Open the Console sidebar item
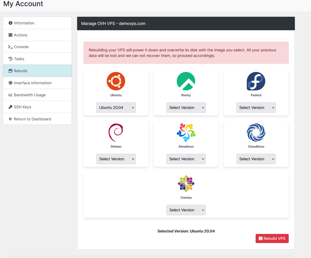 37,47
